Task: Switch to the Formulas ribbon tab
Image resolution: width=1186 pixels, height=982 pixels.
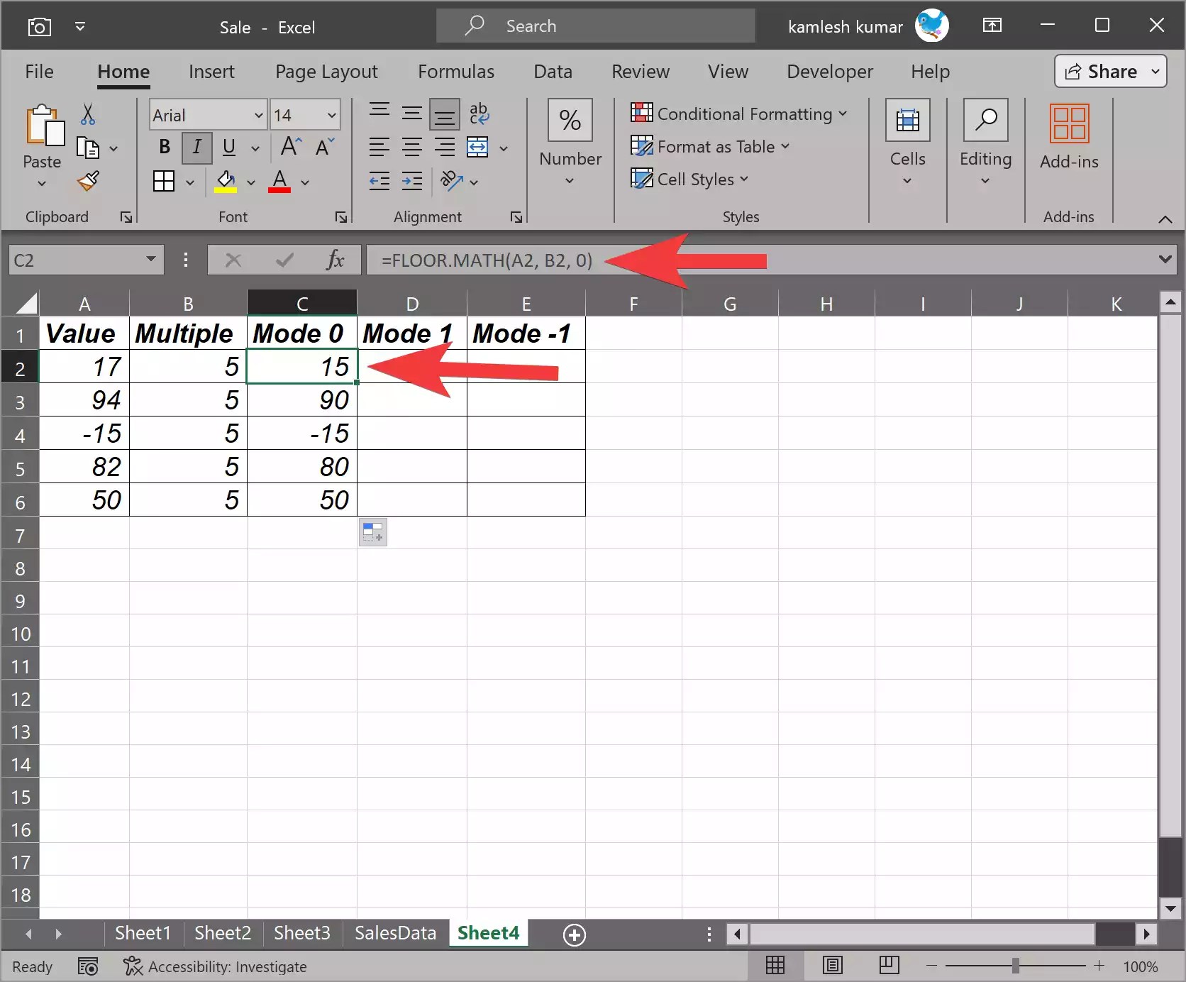Action: coord(455,71)
